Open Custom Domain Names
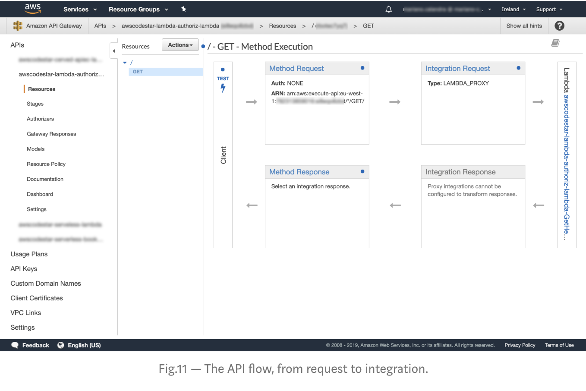Viewport: 586px width, 391px height. (46, 284)
